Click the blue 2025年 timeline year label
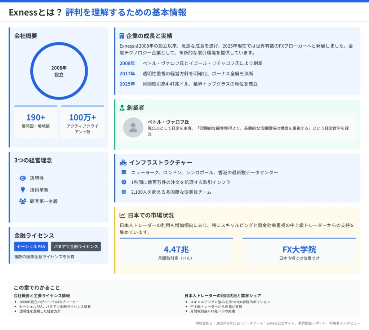 point(127,84)
